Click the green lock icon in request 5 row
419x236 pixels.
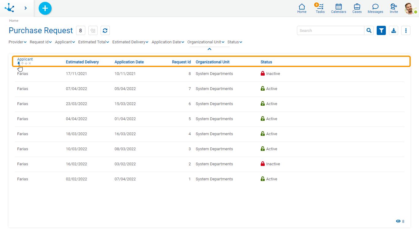pyautogui.click(x=263, y=119)
